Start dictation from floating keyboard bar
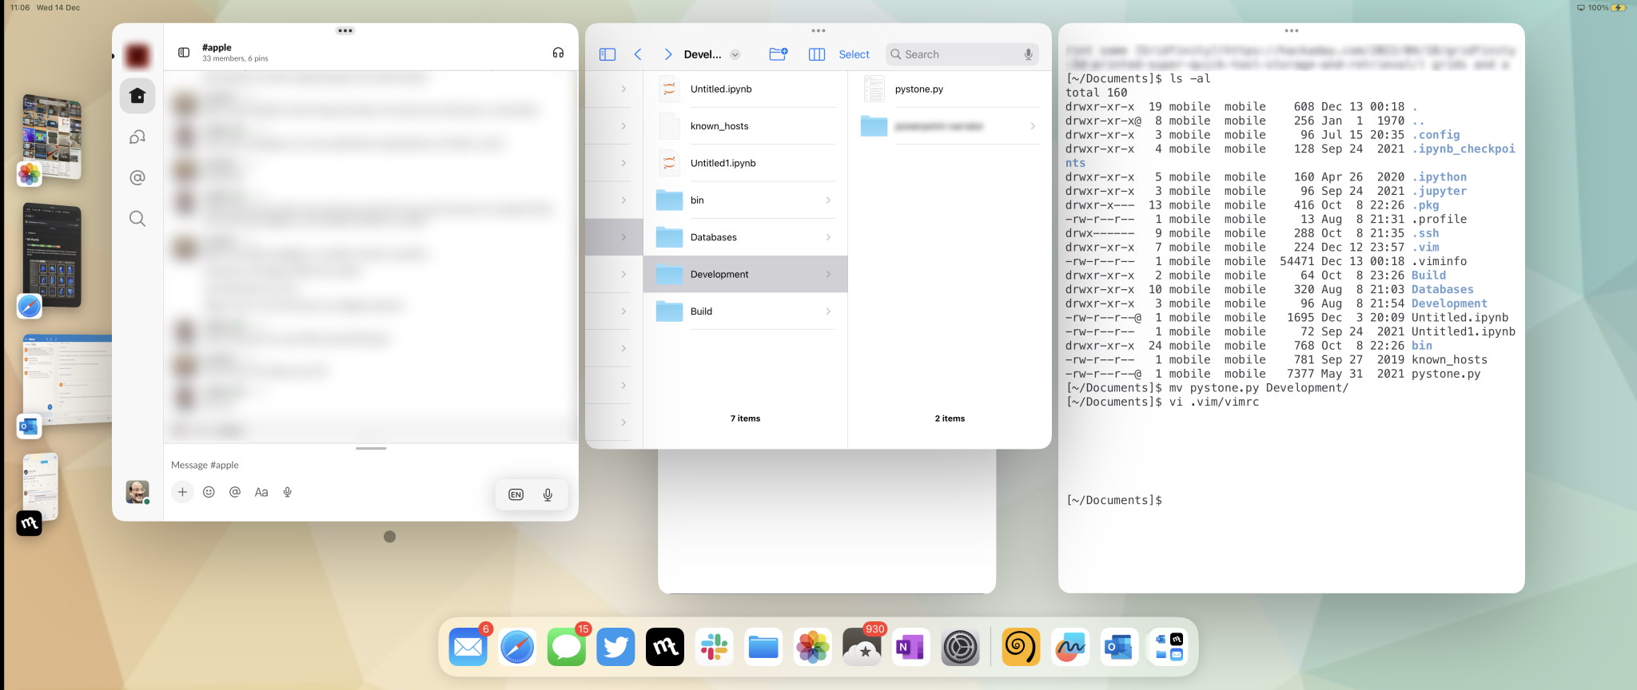This screenshot has width=1637, height=690. [x=548, y=494]
